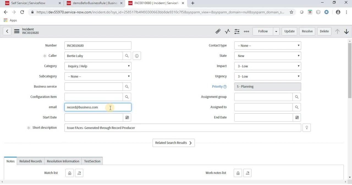
Task: Unlock the Watch list lock icon
Action: [70, 173]
